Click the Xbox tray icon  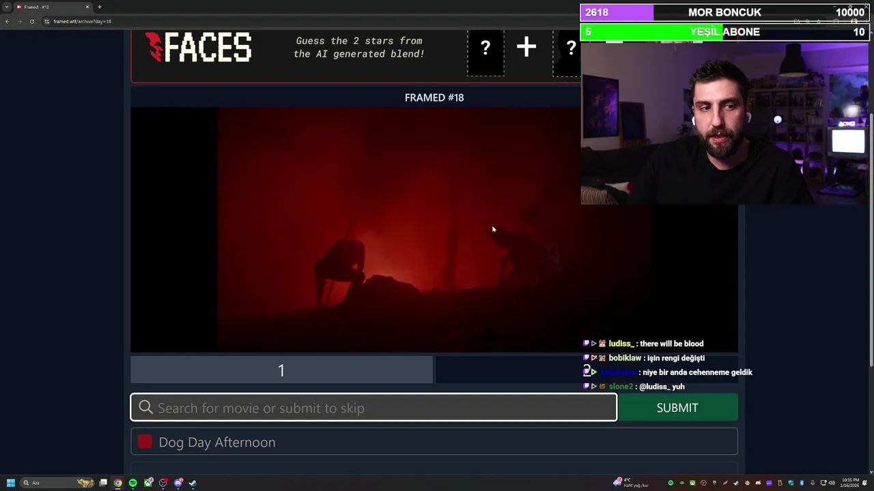[x=692, y=483]
